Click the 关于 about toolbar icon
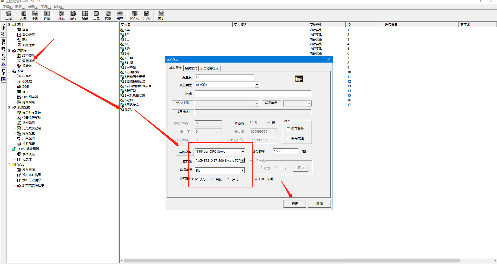This screenshot has width=497, height=264. click(161, 15)
